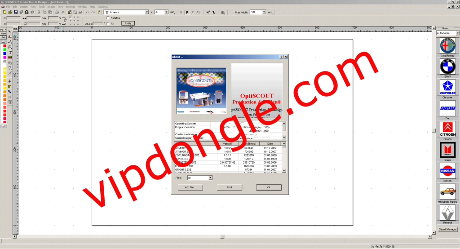Open the Max. width 700 dropdown
Image resolution: width=460 pixels, height=249 pixels.
(x=264, y=12)
